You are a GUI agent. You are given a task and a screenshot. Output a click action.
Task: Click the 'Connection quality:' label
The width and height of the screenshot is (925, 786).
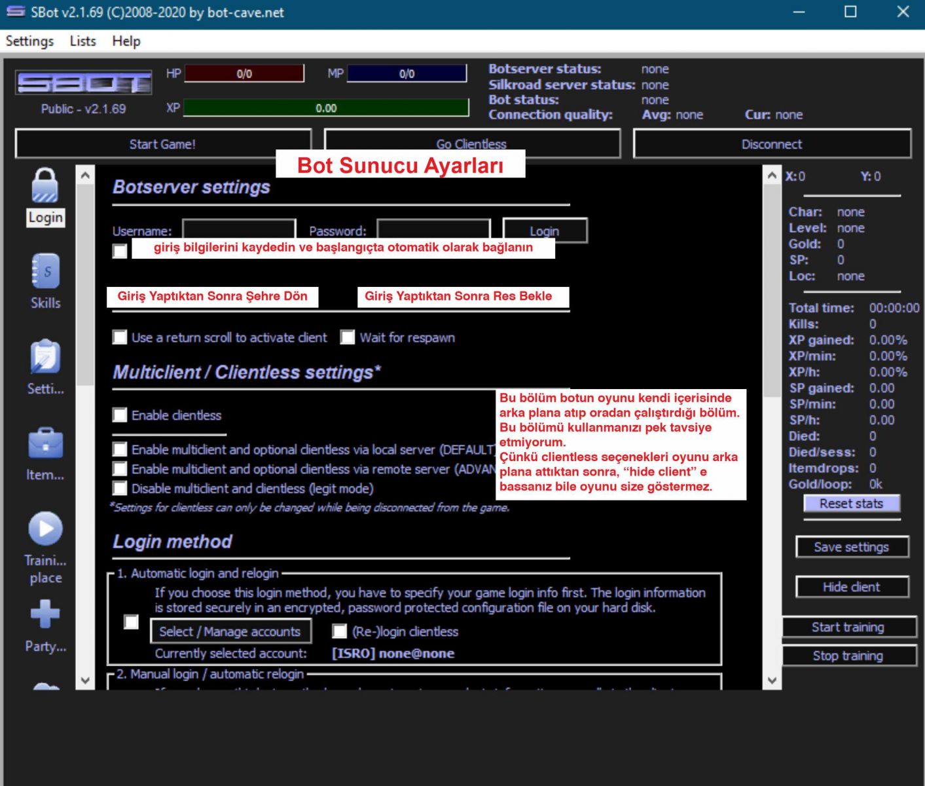(x=551, y=115)
